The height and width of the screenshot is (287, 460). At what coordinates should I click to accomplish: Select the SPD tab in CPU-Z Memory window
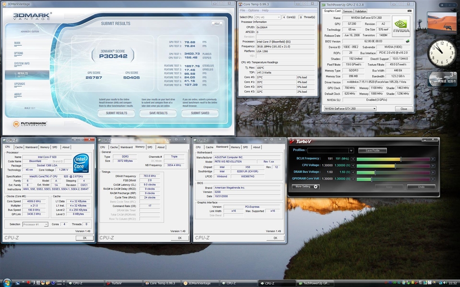tap(150, 147)
